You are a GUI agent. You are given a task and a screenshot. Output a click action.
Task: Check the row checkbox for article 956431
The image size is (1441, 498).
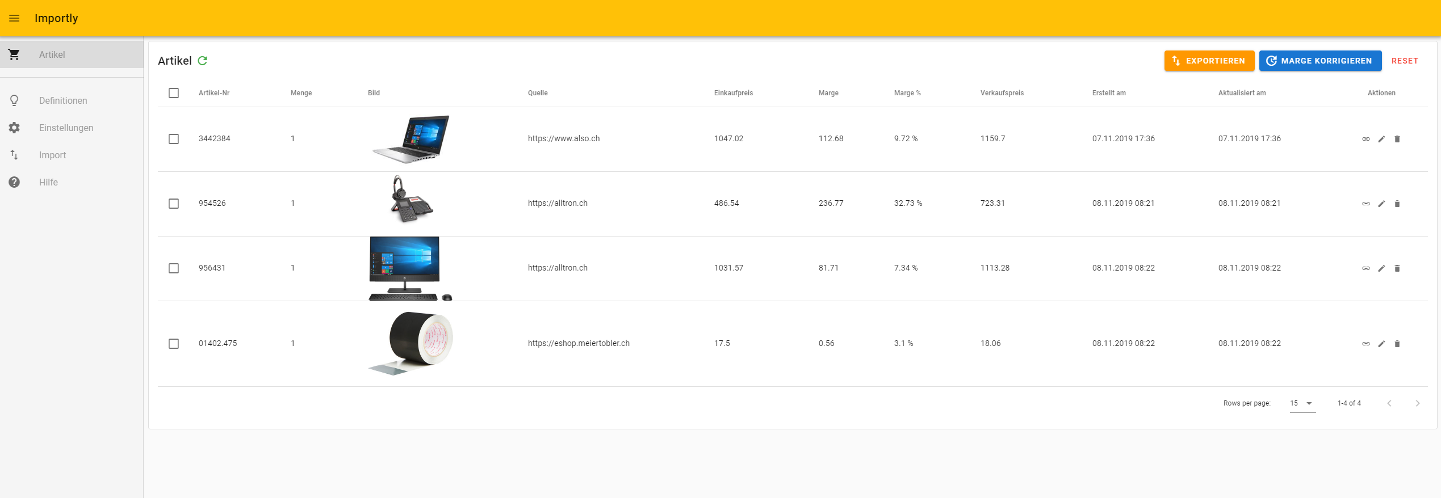174,268
